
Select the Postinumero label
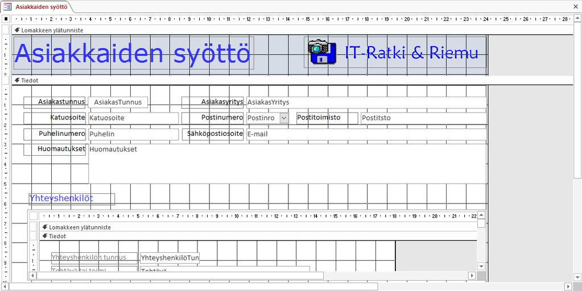(x=213, y=118)
